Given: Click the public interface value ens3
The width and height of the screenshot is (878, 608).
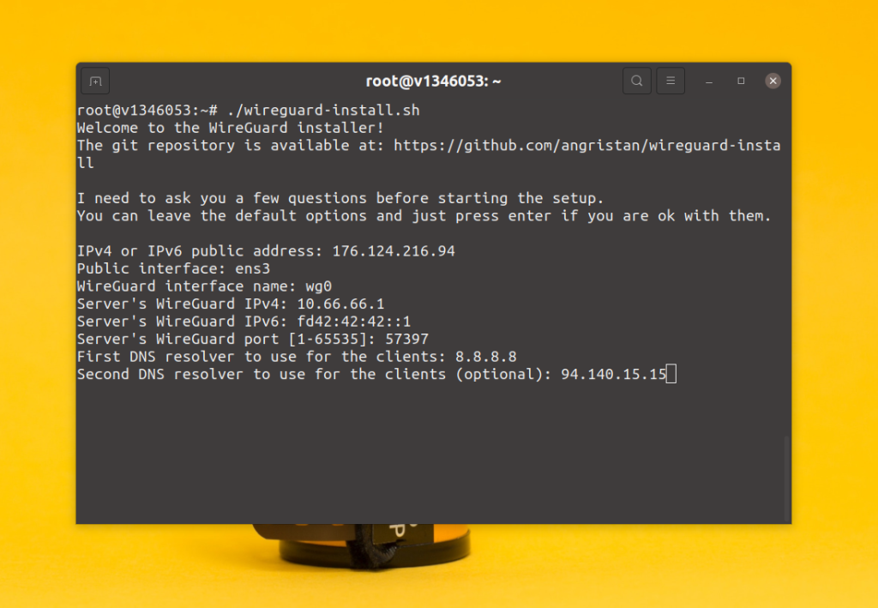Looking at the screenshot, I should (x=253, y=268).
